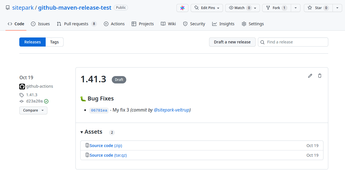Download Source code (tar.gz)
Viewport: 345px width, 172px height.
(x=108, y=155)
